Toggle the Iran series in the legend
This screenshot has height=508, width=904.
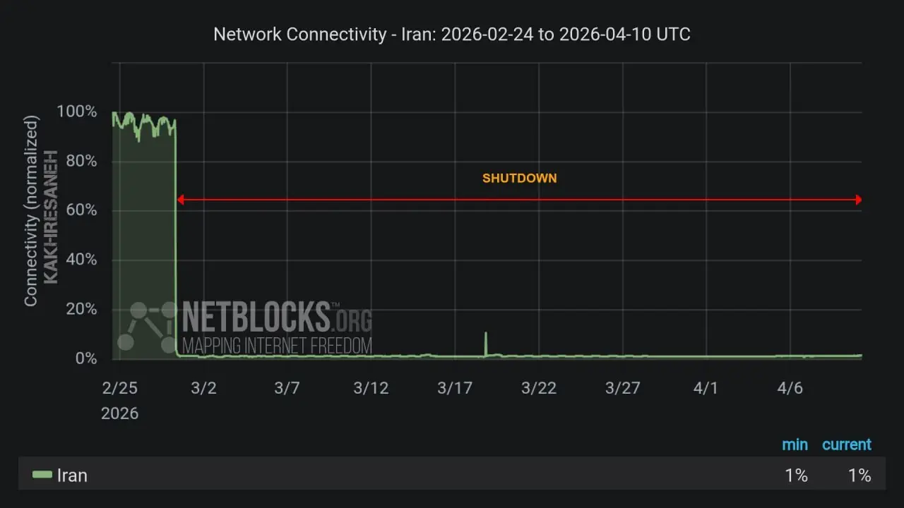tap(72, 476)
